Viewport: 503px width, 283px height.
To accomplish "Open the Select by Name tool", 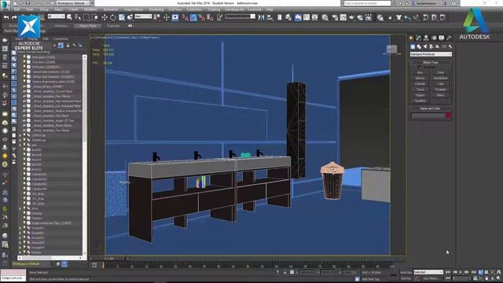I will click(x=78, y=17).
